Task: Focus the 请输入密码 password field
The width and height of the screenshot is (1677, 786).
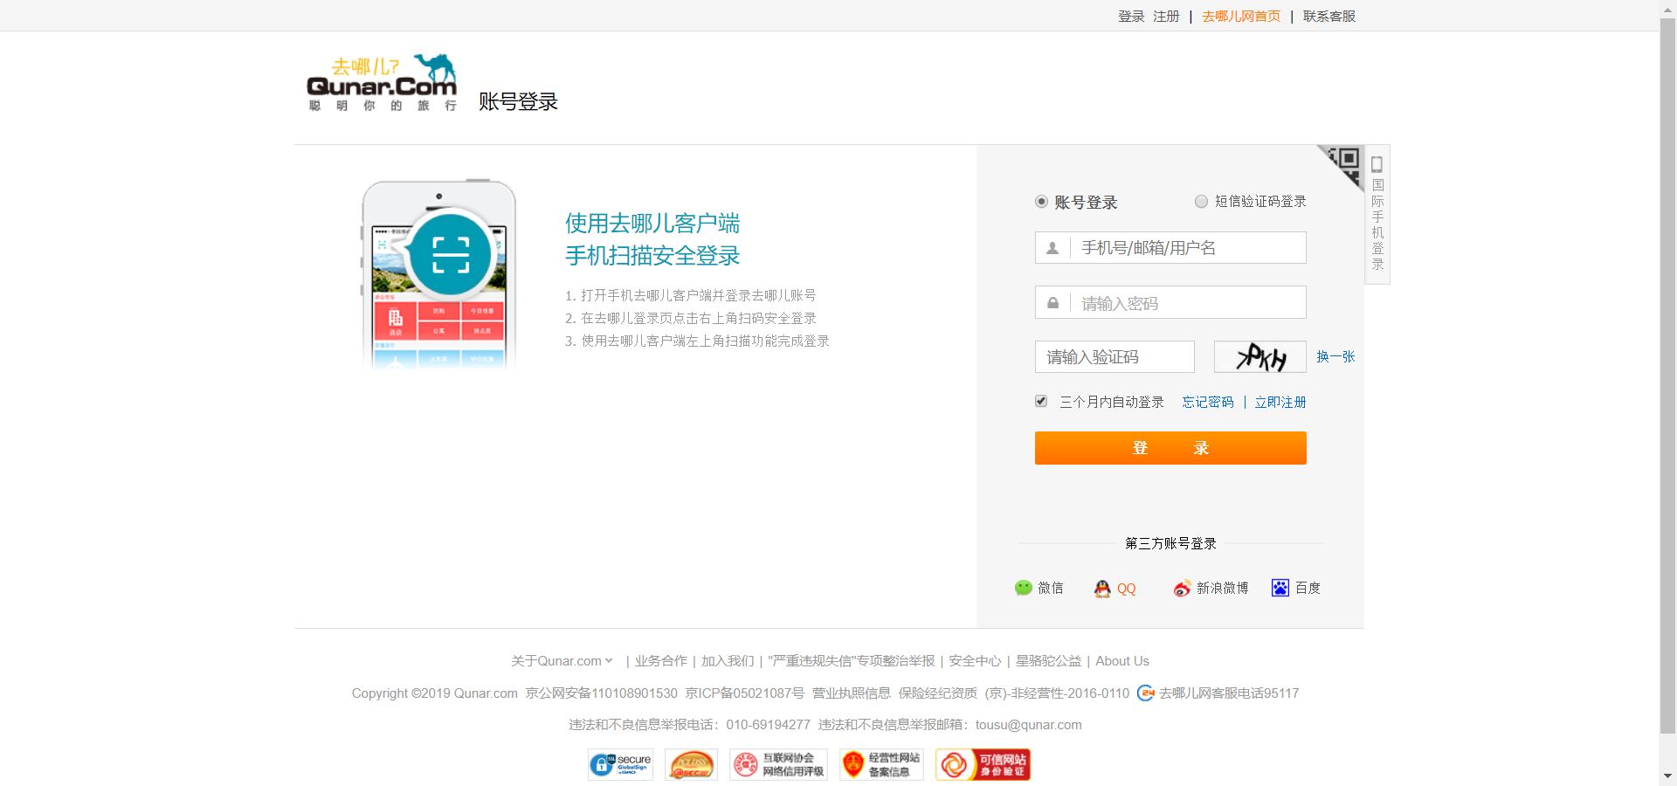Action: coord(1170,302)
